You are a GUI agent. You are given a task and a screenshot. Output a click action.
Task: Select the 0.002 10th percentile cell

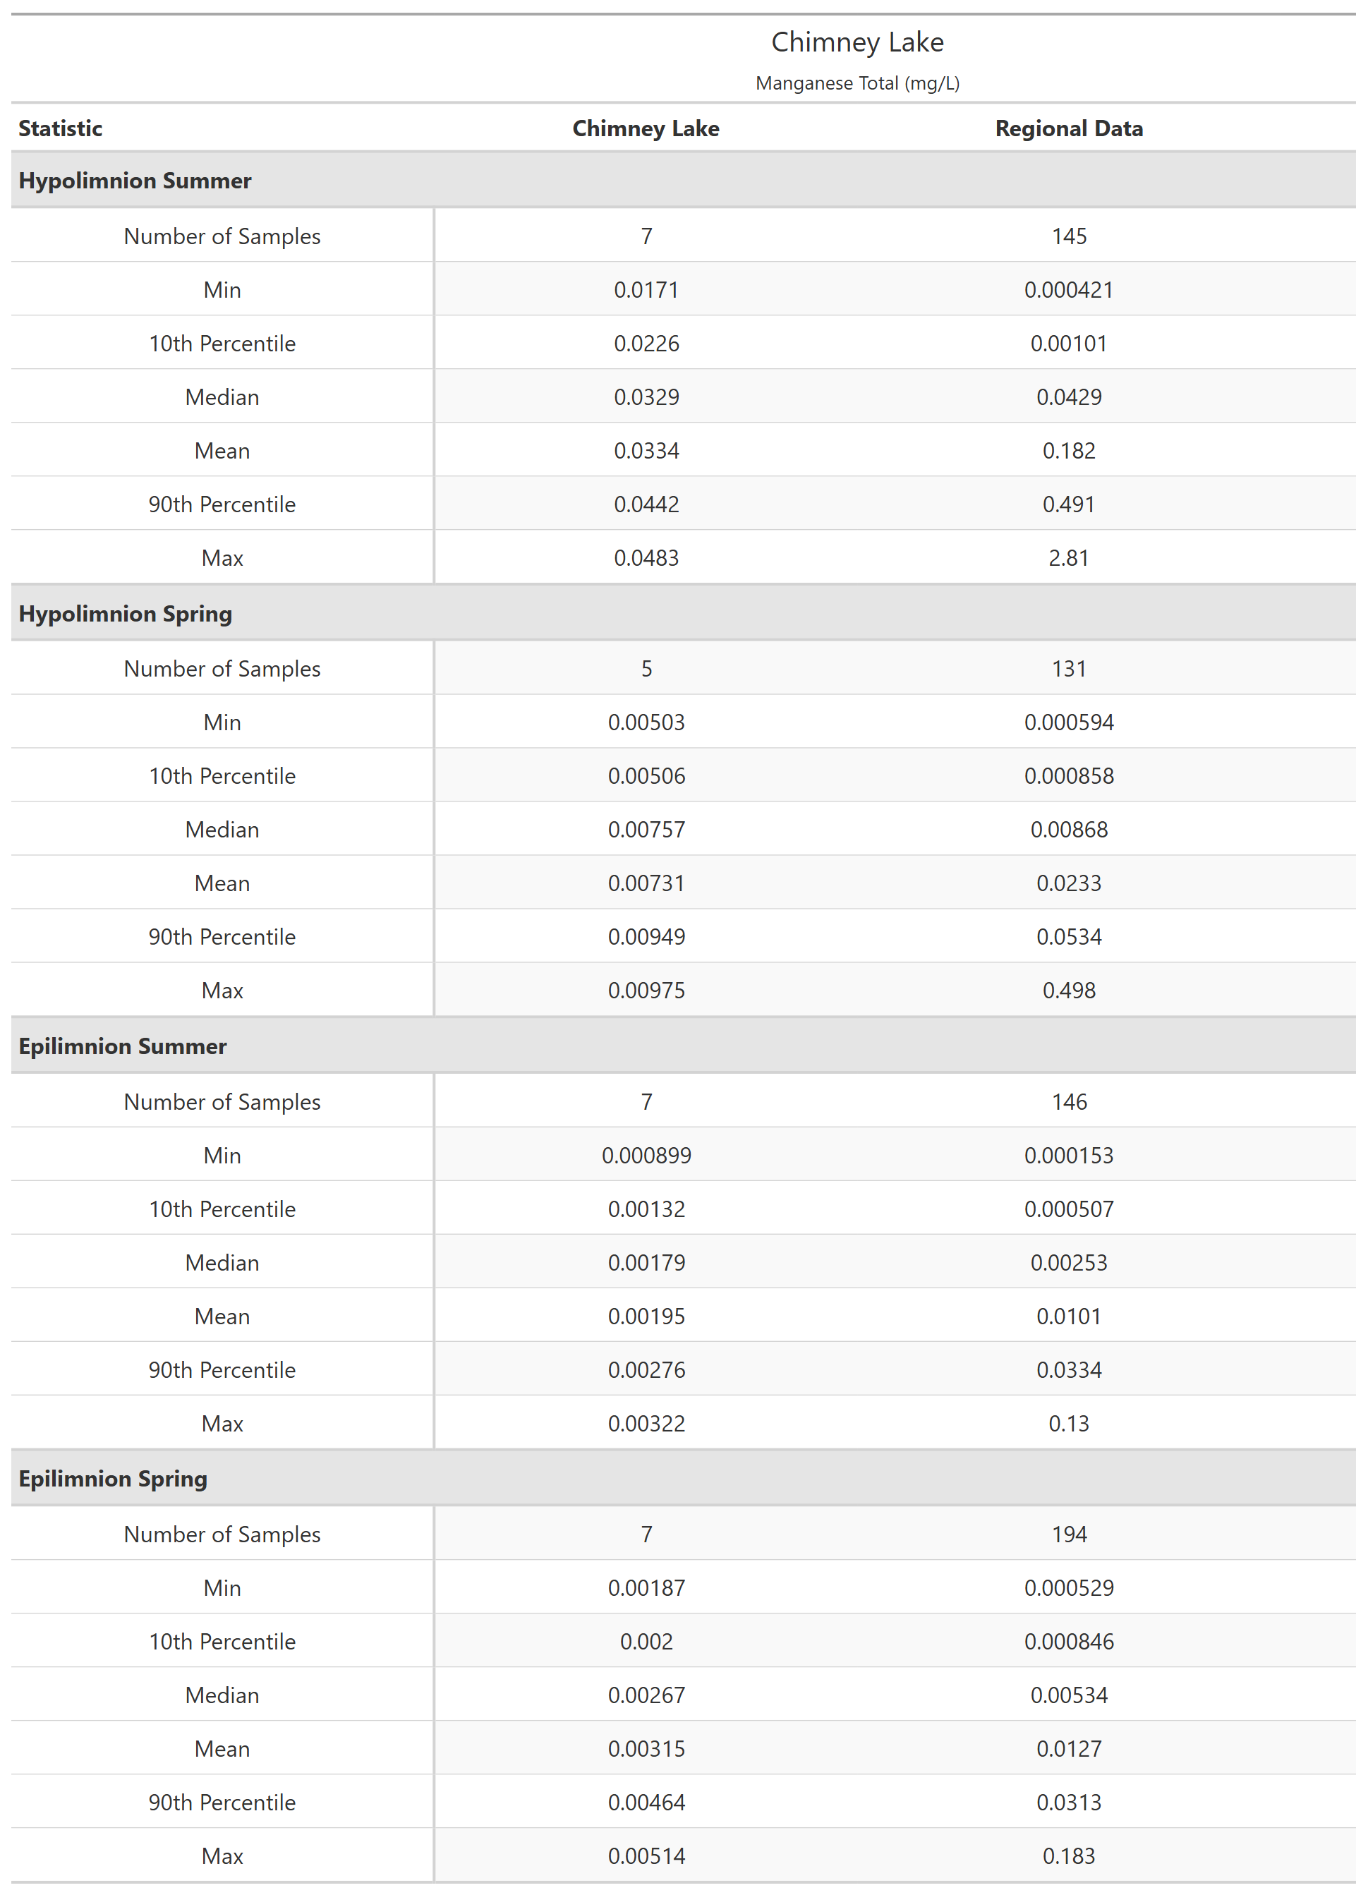pyautogui.click(x=646, y=1641)
